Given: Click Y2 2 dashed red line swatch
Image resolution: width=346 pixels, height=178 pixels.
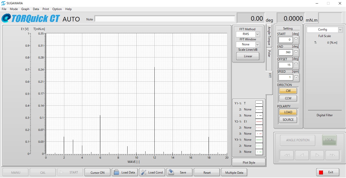Looking at the screenshot, I should (x=259, y=128).
